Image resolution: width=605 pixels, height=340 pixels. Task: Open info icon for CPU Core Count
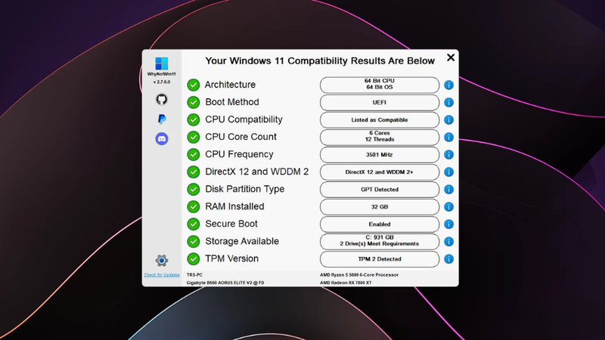click(x=448, y=138)
